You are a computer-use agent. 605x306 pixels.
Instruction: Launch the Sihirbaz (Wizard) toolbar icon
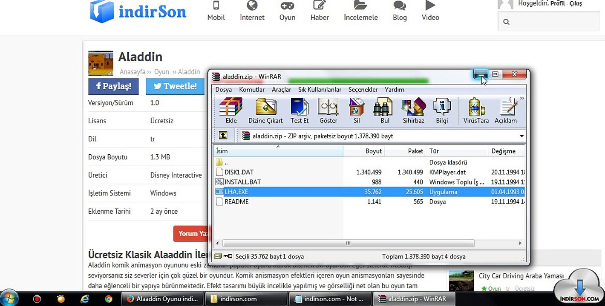click(414, 110)
